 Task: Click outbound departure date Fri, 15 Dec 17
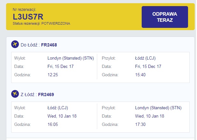(x=60, y=66)
